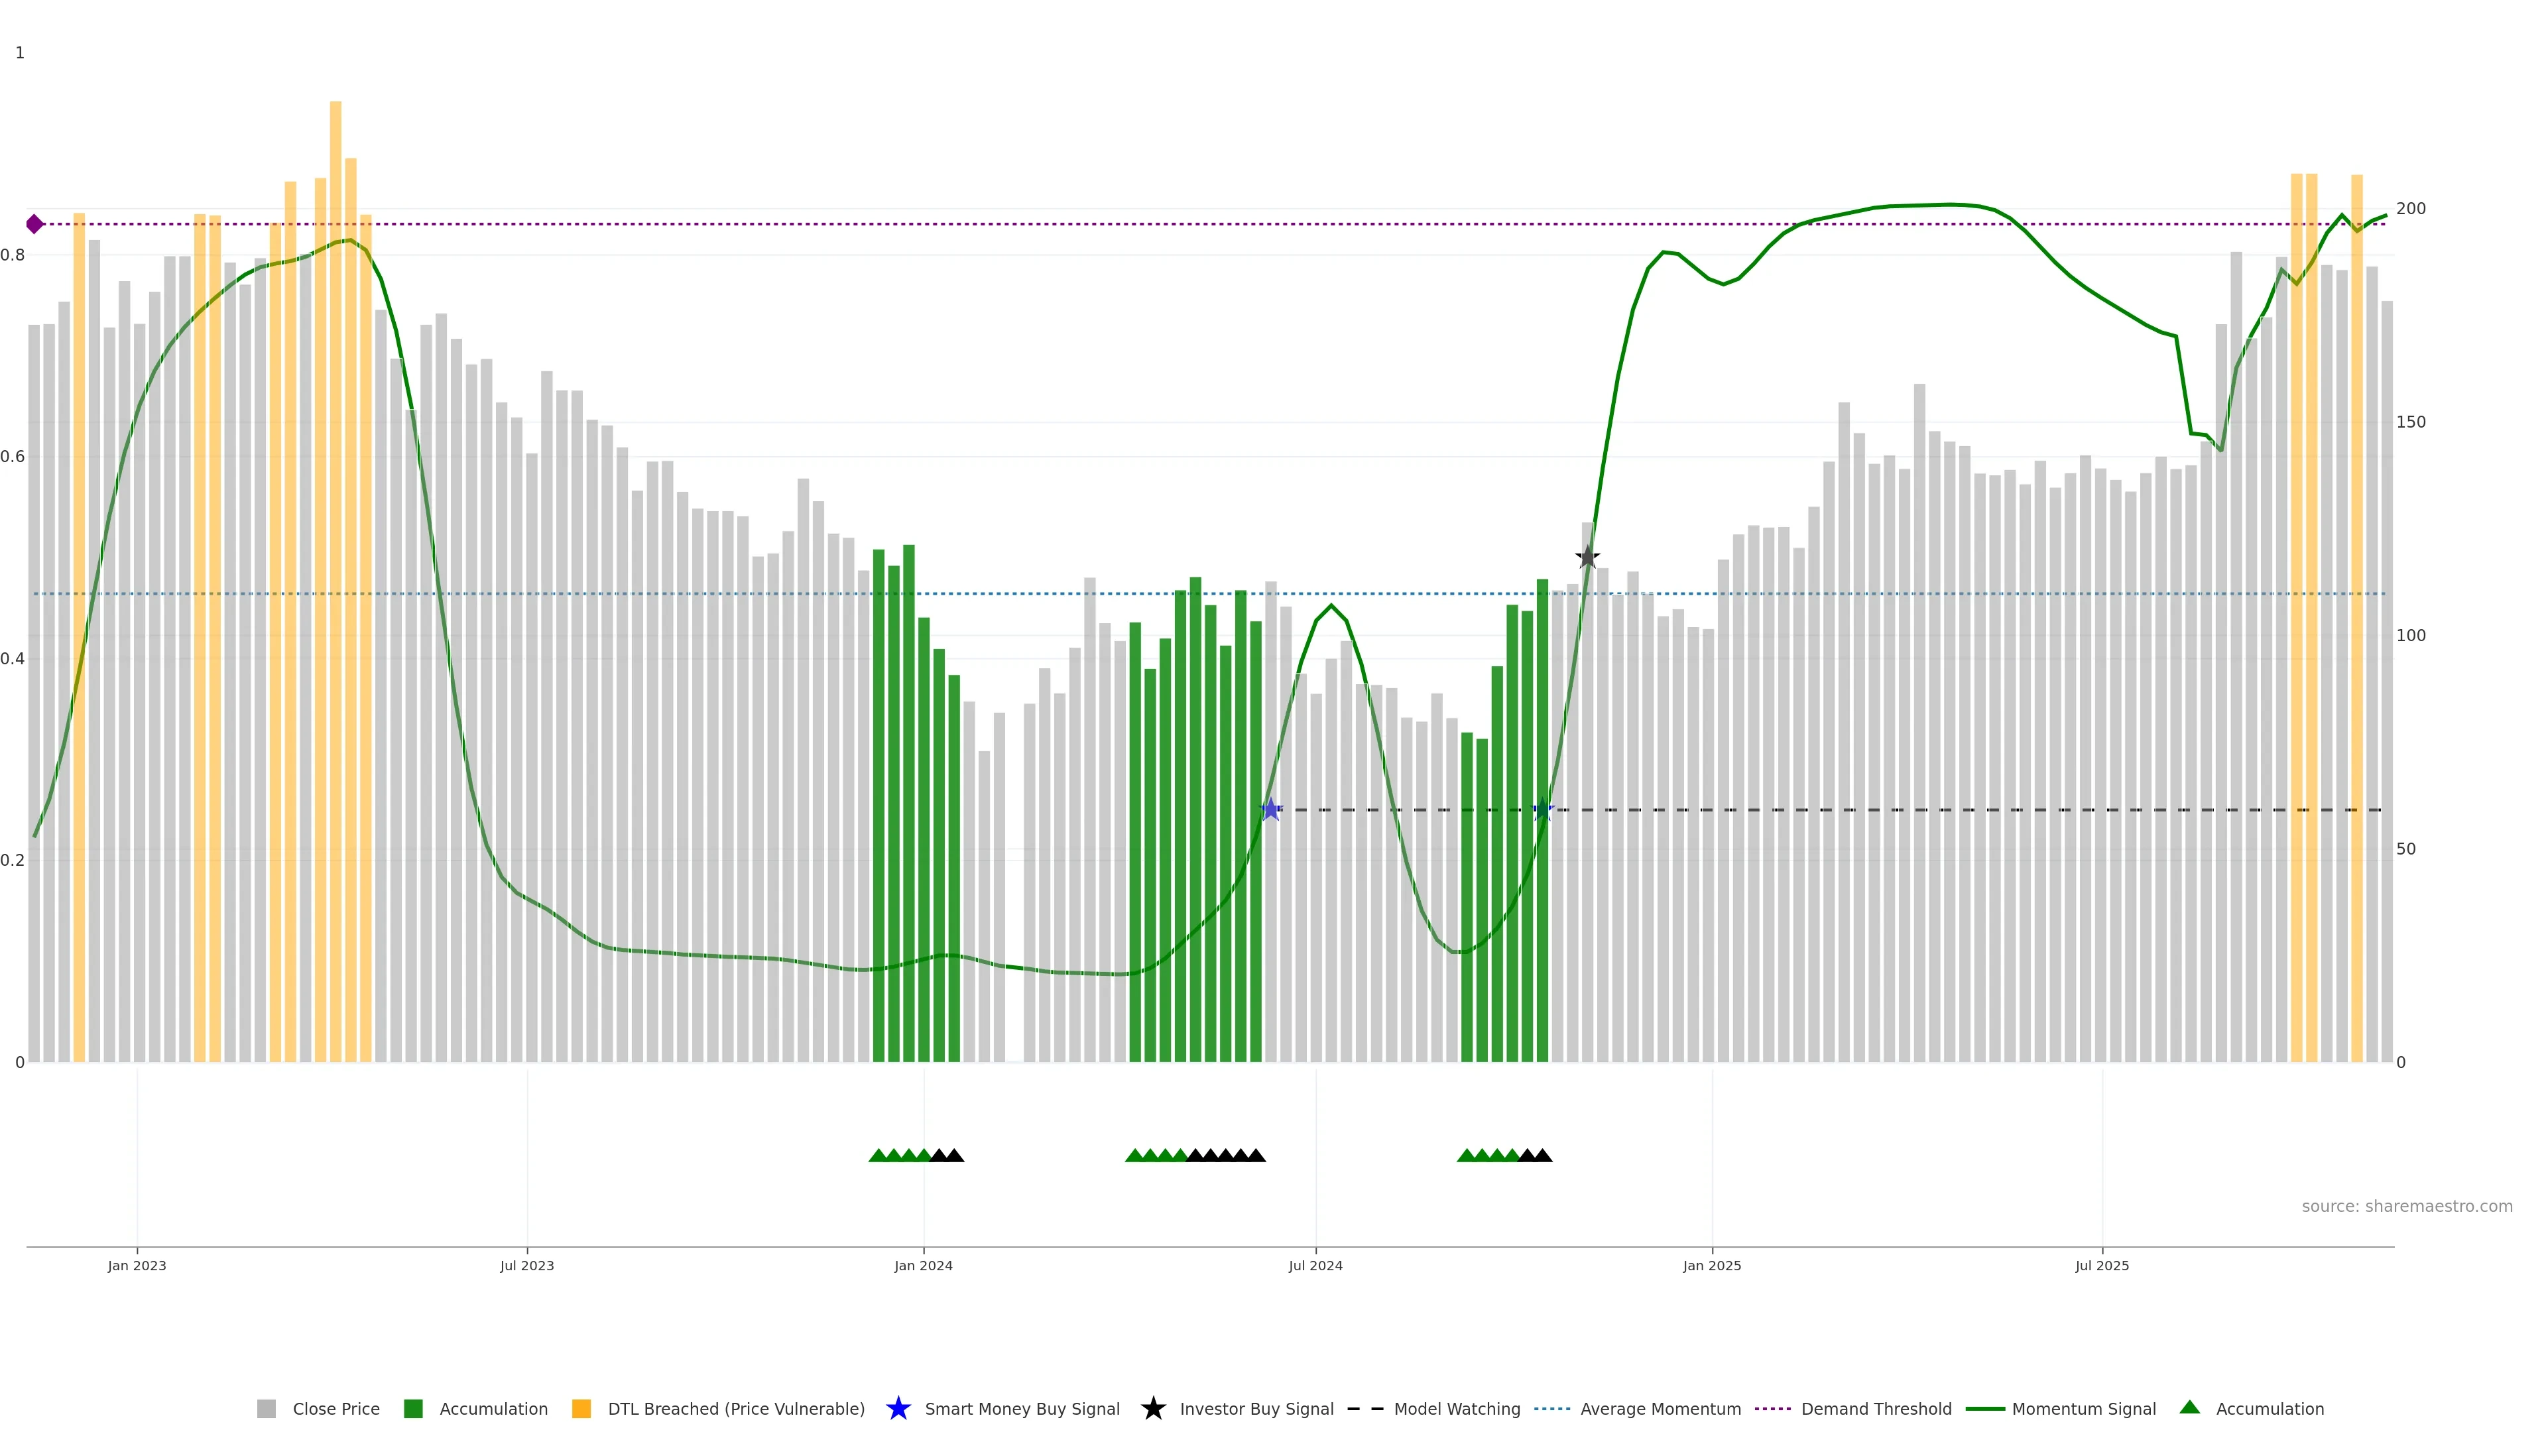The height and width of the screenshot is (1432, 2546).
Task: Click the black Investor Buy Signal star on chart
Action: click(1587, 558)
